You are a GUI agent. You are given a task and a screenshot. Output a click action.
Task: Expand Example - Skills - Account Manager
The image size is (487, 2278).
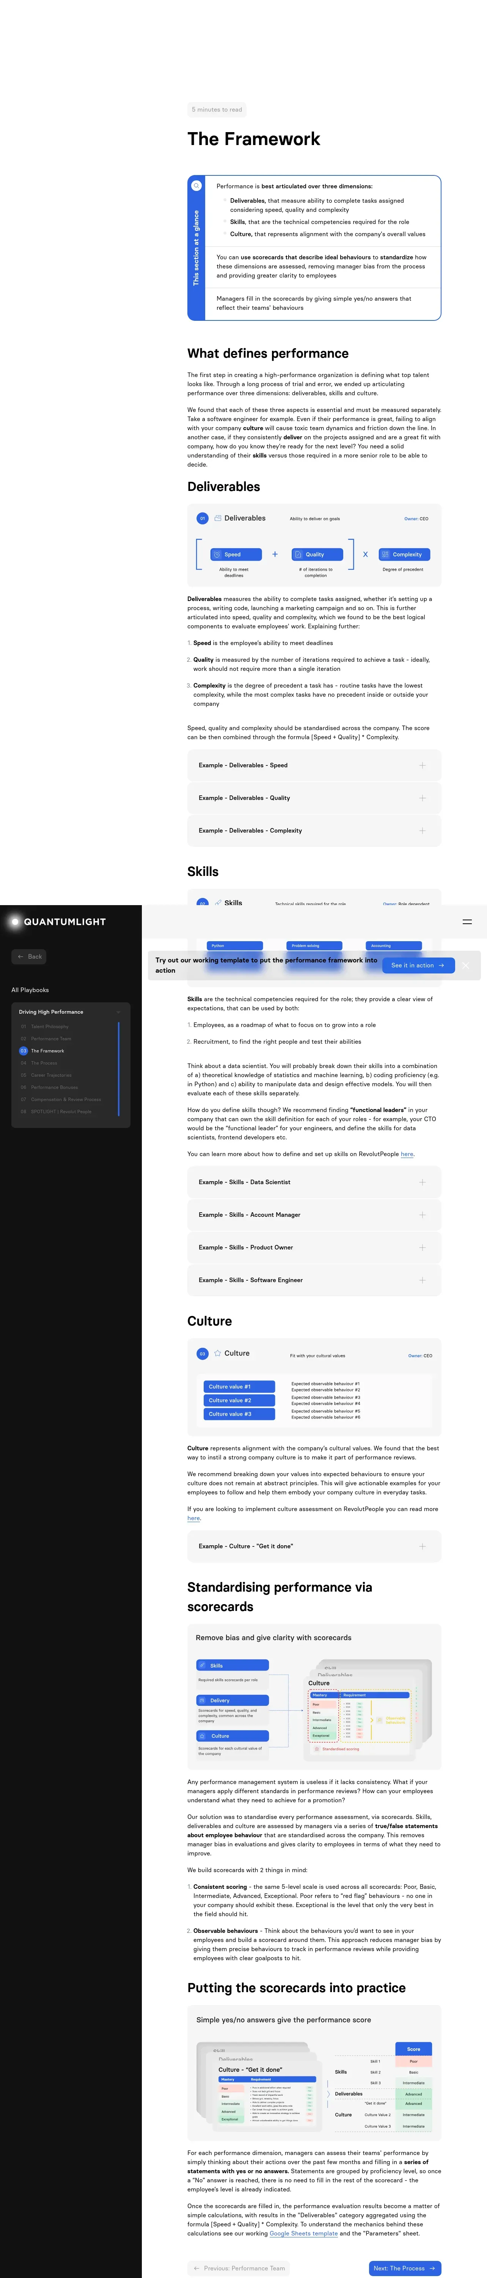click(314, 1215)
